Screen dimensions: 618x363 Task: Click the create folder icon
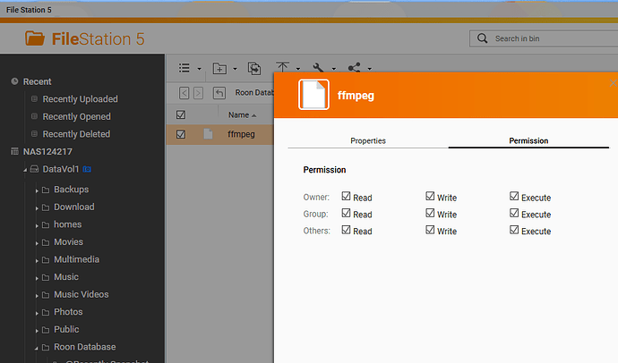coord(219,69)
